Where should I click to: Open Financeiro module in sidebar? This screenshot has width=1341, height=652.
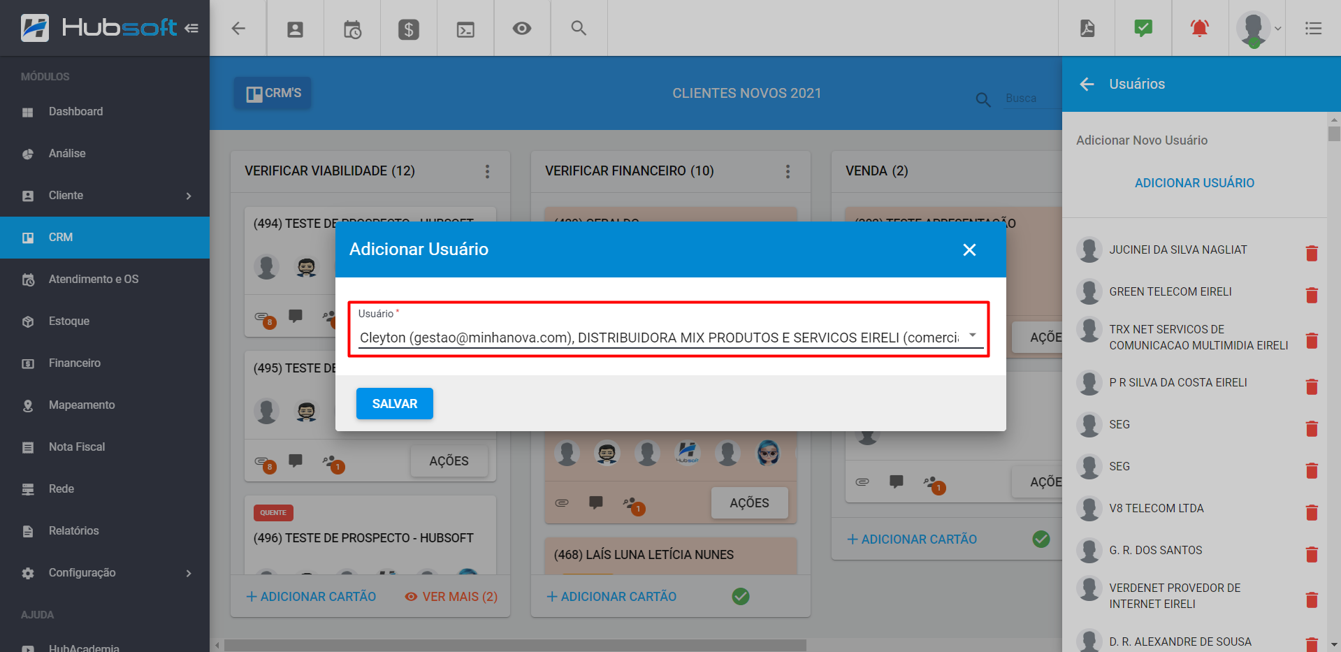[105, 363]
